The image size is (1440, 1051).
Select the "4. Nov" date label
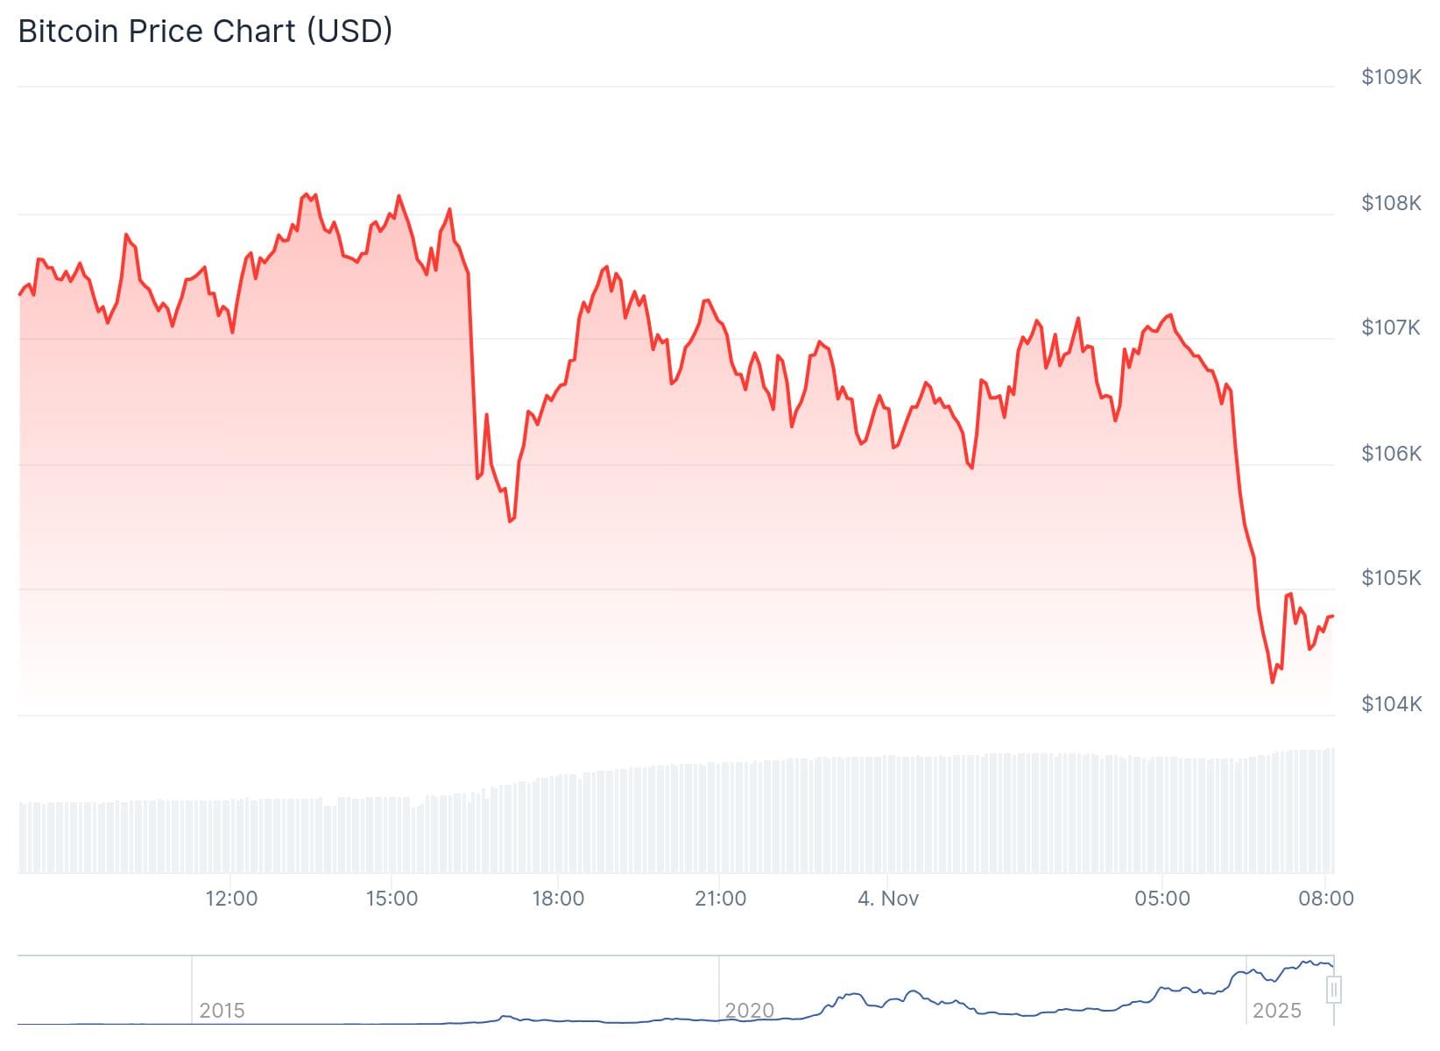tap(888, 899)
